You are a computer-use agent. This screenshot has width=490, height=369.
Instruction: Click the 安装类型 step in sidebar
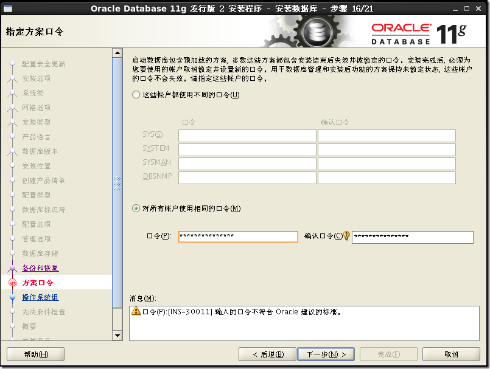[x=37, y=122]
